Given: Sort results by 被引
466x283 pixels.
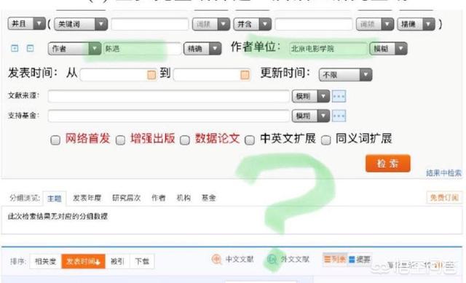Looking at the screenshot, I should [x=117, y=261].
